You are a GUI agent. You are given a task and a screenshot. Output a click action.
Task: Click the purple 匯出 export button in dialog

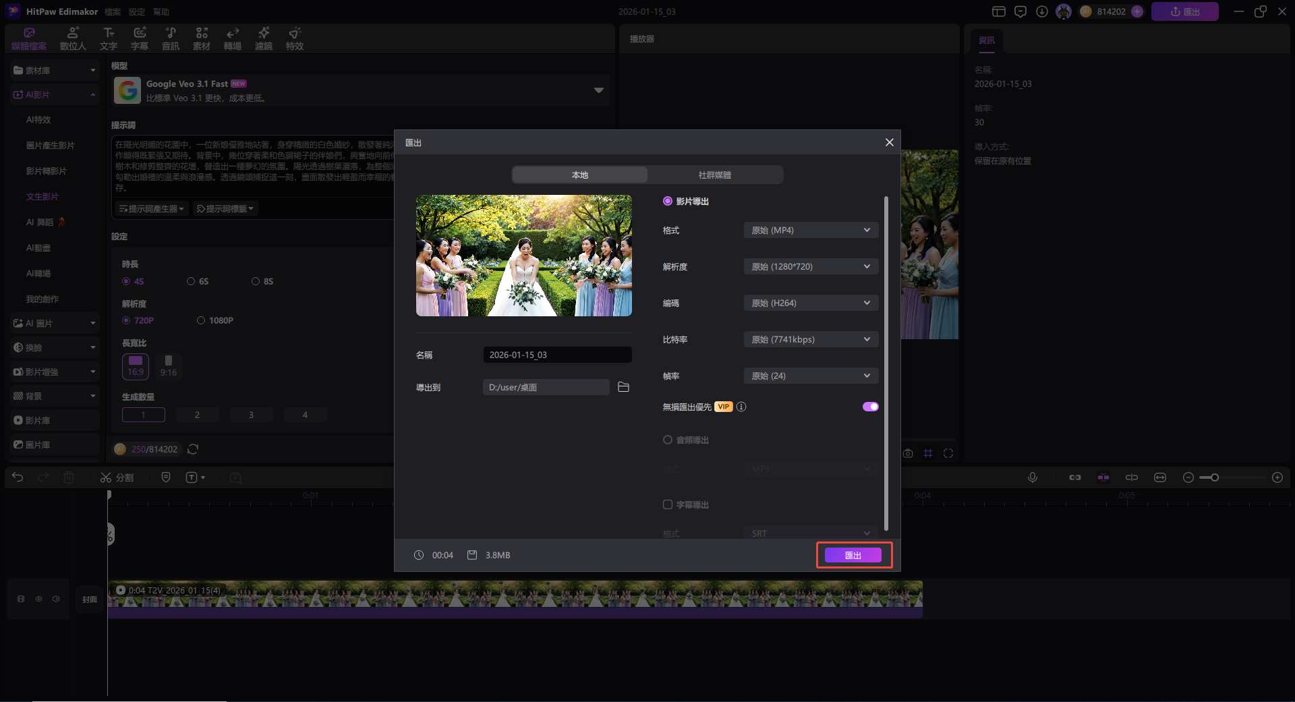pos(853,555)
